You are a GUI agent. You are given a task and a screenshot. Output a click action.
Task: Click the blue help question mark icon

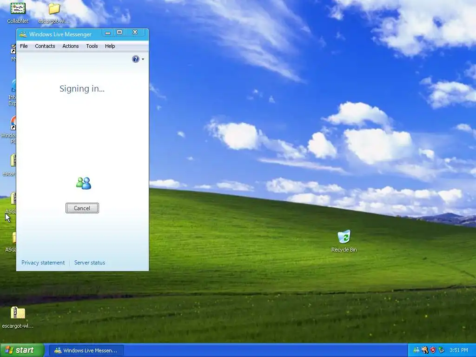click(136, 59)
